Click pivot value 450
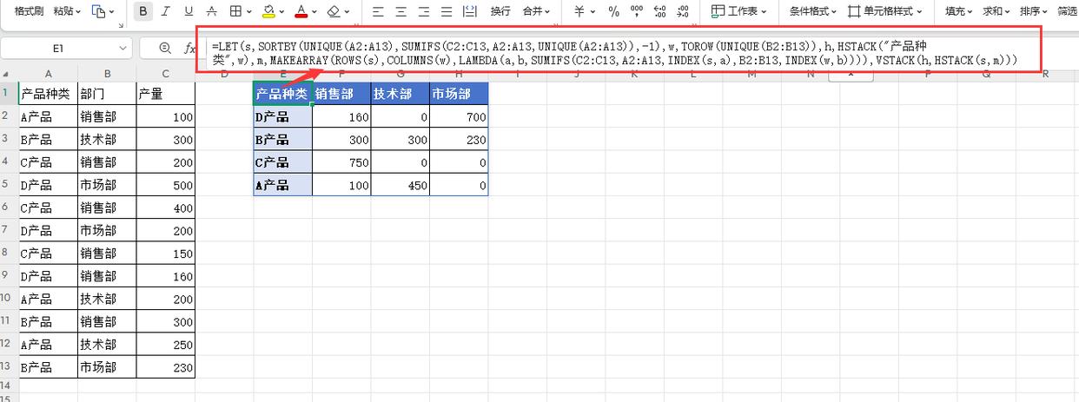Image resolution: width=1079 pixels, height=402 pixels. pos(400,185)
